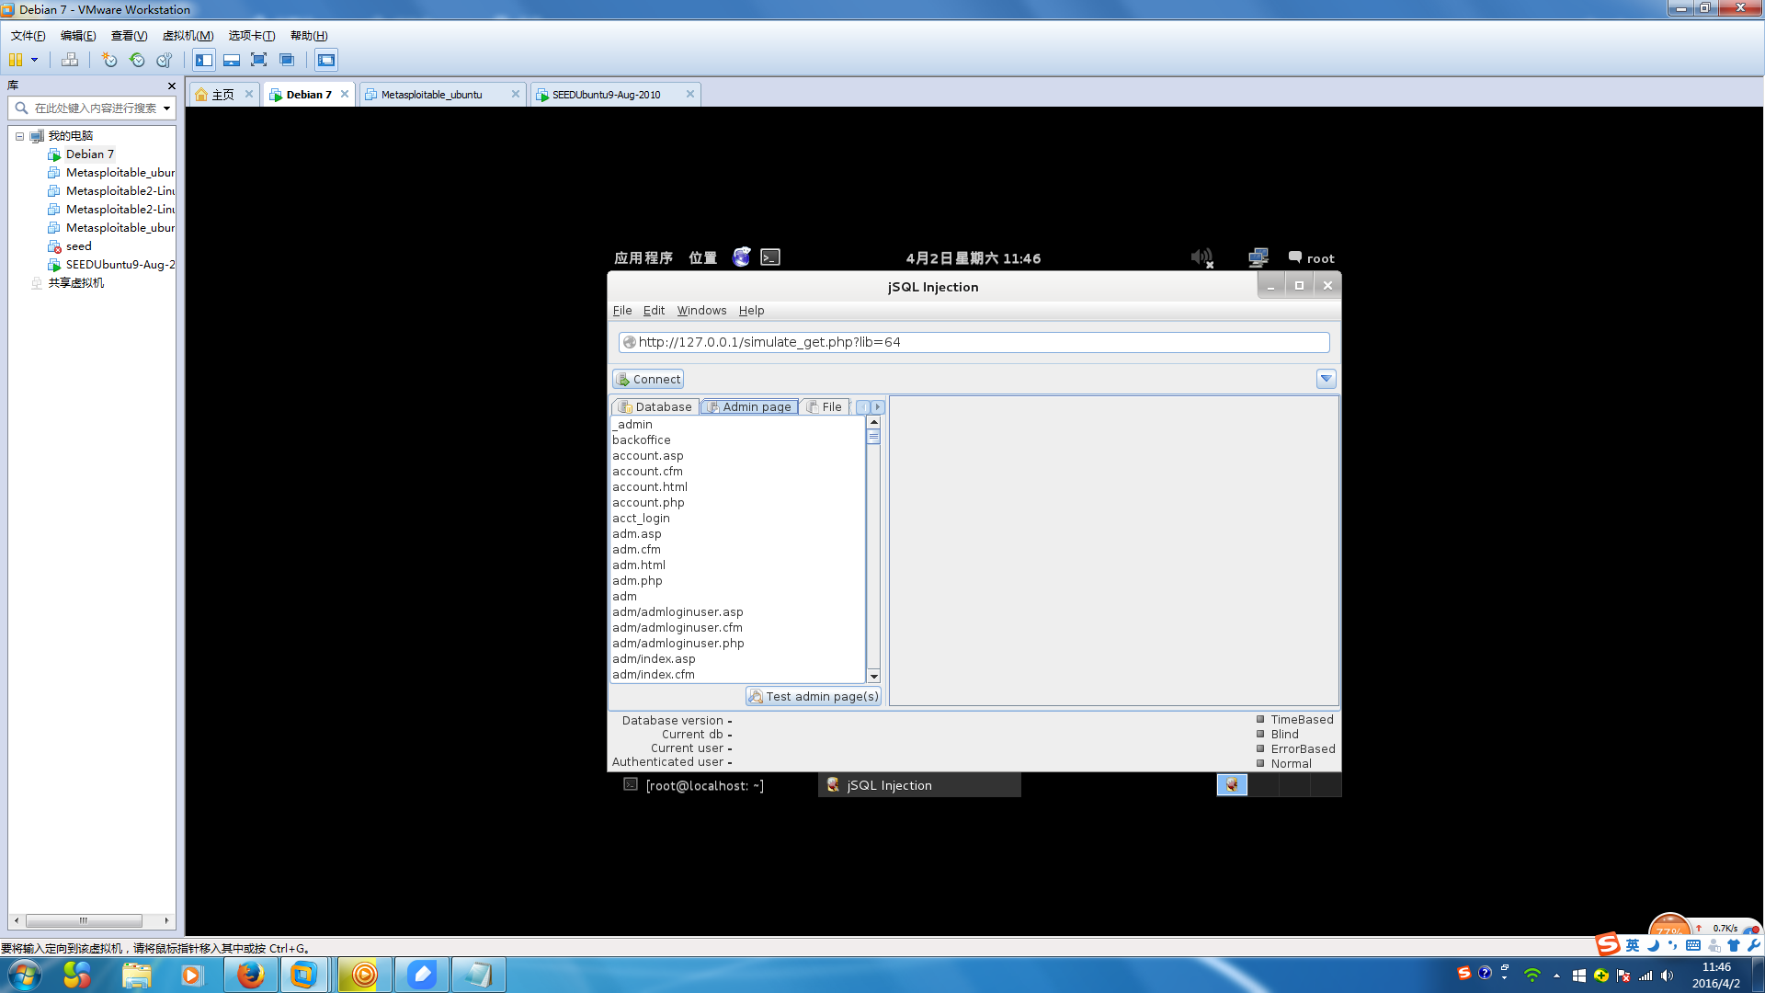This screenshot has height=993, width=1765.
Task: Open power dropdown next to pause
Action: [x=35, y=60]
